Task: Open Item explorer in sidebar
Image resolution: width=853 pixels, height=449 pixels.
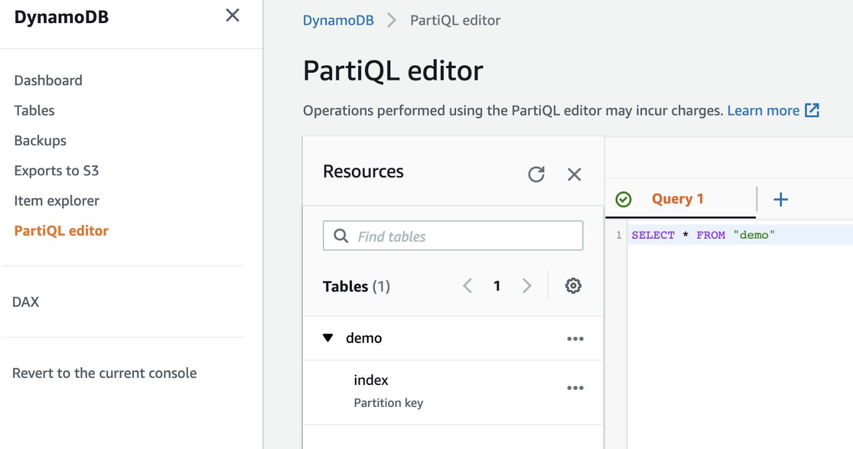Action: (57, 201)
